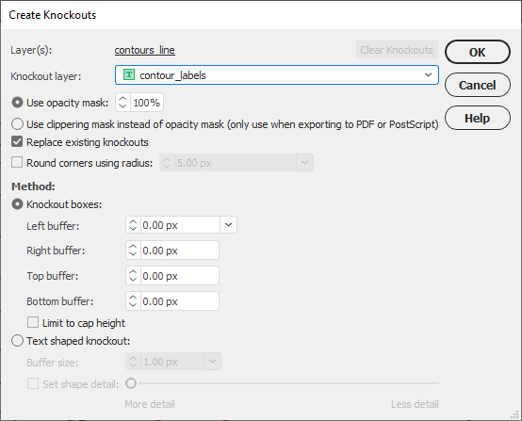Choose Use clippering mask instead of opacity mask
The height and width of the screenshot is (421, 522).
click(17, 124)
